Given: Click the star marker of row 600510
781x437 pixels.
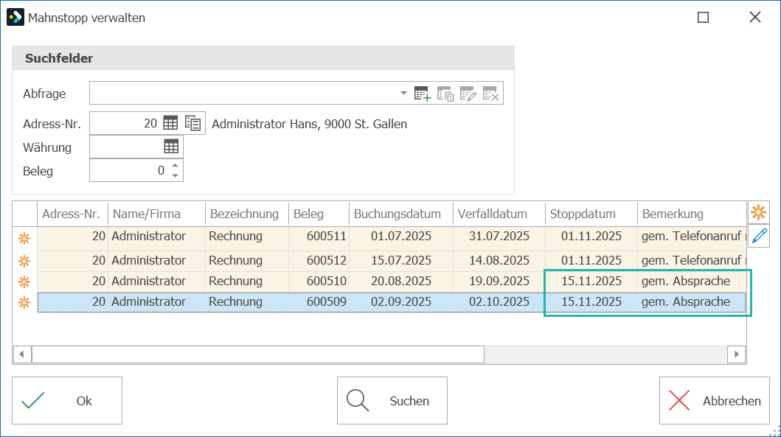Looking at the screenshot, I should (24, 282).
